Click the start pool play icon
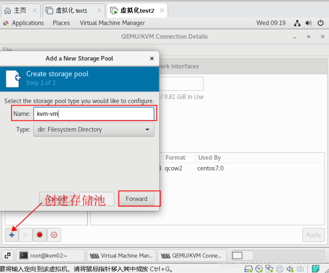Screen dimensions: 329x273 tap(26, 235)
